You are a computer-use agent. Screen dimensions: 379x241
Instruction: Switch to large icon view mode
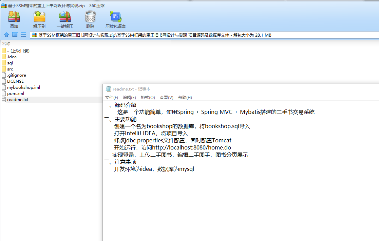click(x=15, y=35)
